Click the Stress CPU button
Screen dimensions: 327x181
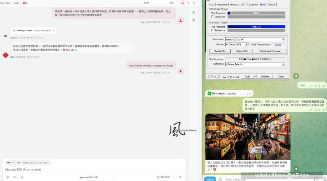pyautogui.click(x=242, y=51)
